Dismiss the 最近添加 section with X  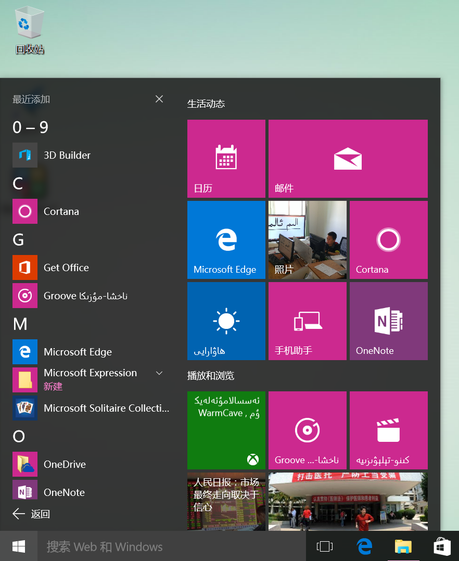[x=159, y=99]
